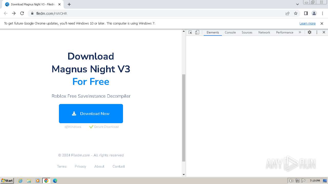Click the volume speaker tray icon
The height and width of the screenshot is (184, 328).
(x=291, y=181)
